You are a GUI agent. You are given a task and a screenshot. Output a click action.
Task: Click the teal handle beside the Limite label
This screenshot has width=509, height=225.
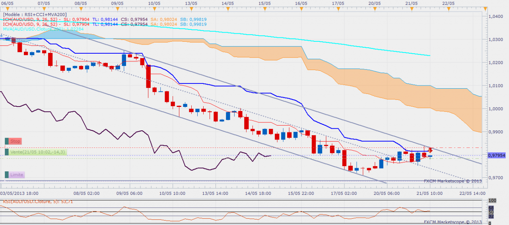(7, 175)
